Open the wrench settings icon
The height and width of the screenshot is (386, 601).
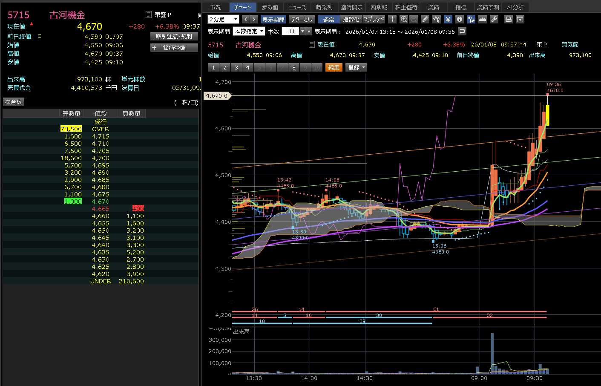coord(494,19)
